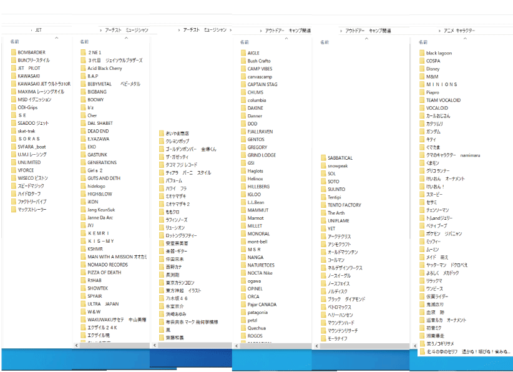Select the 'CAPTAIN STAG' folder name
The height and width of the screenshot is (372, 513).
tap(262, 84)
